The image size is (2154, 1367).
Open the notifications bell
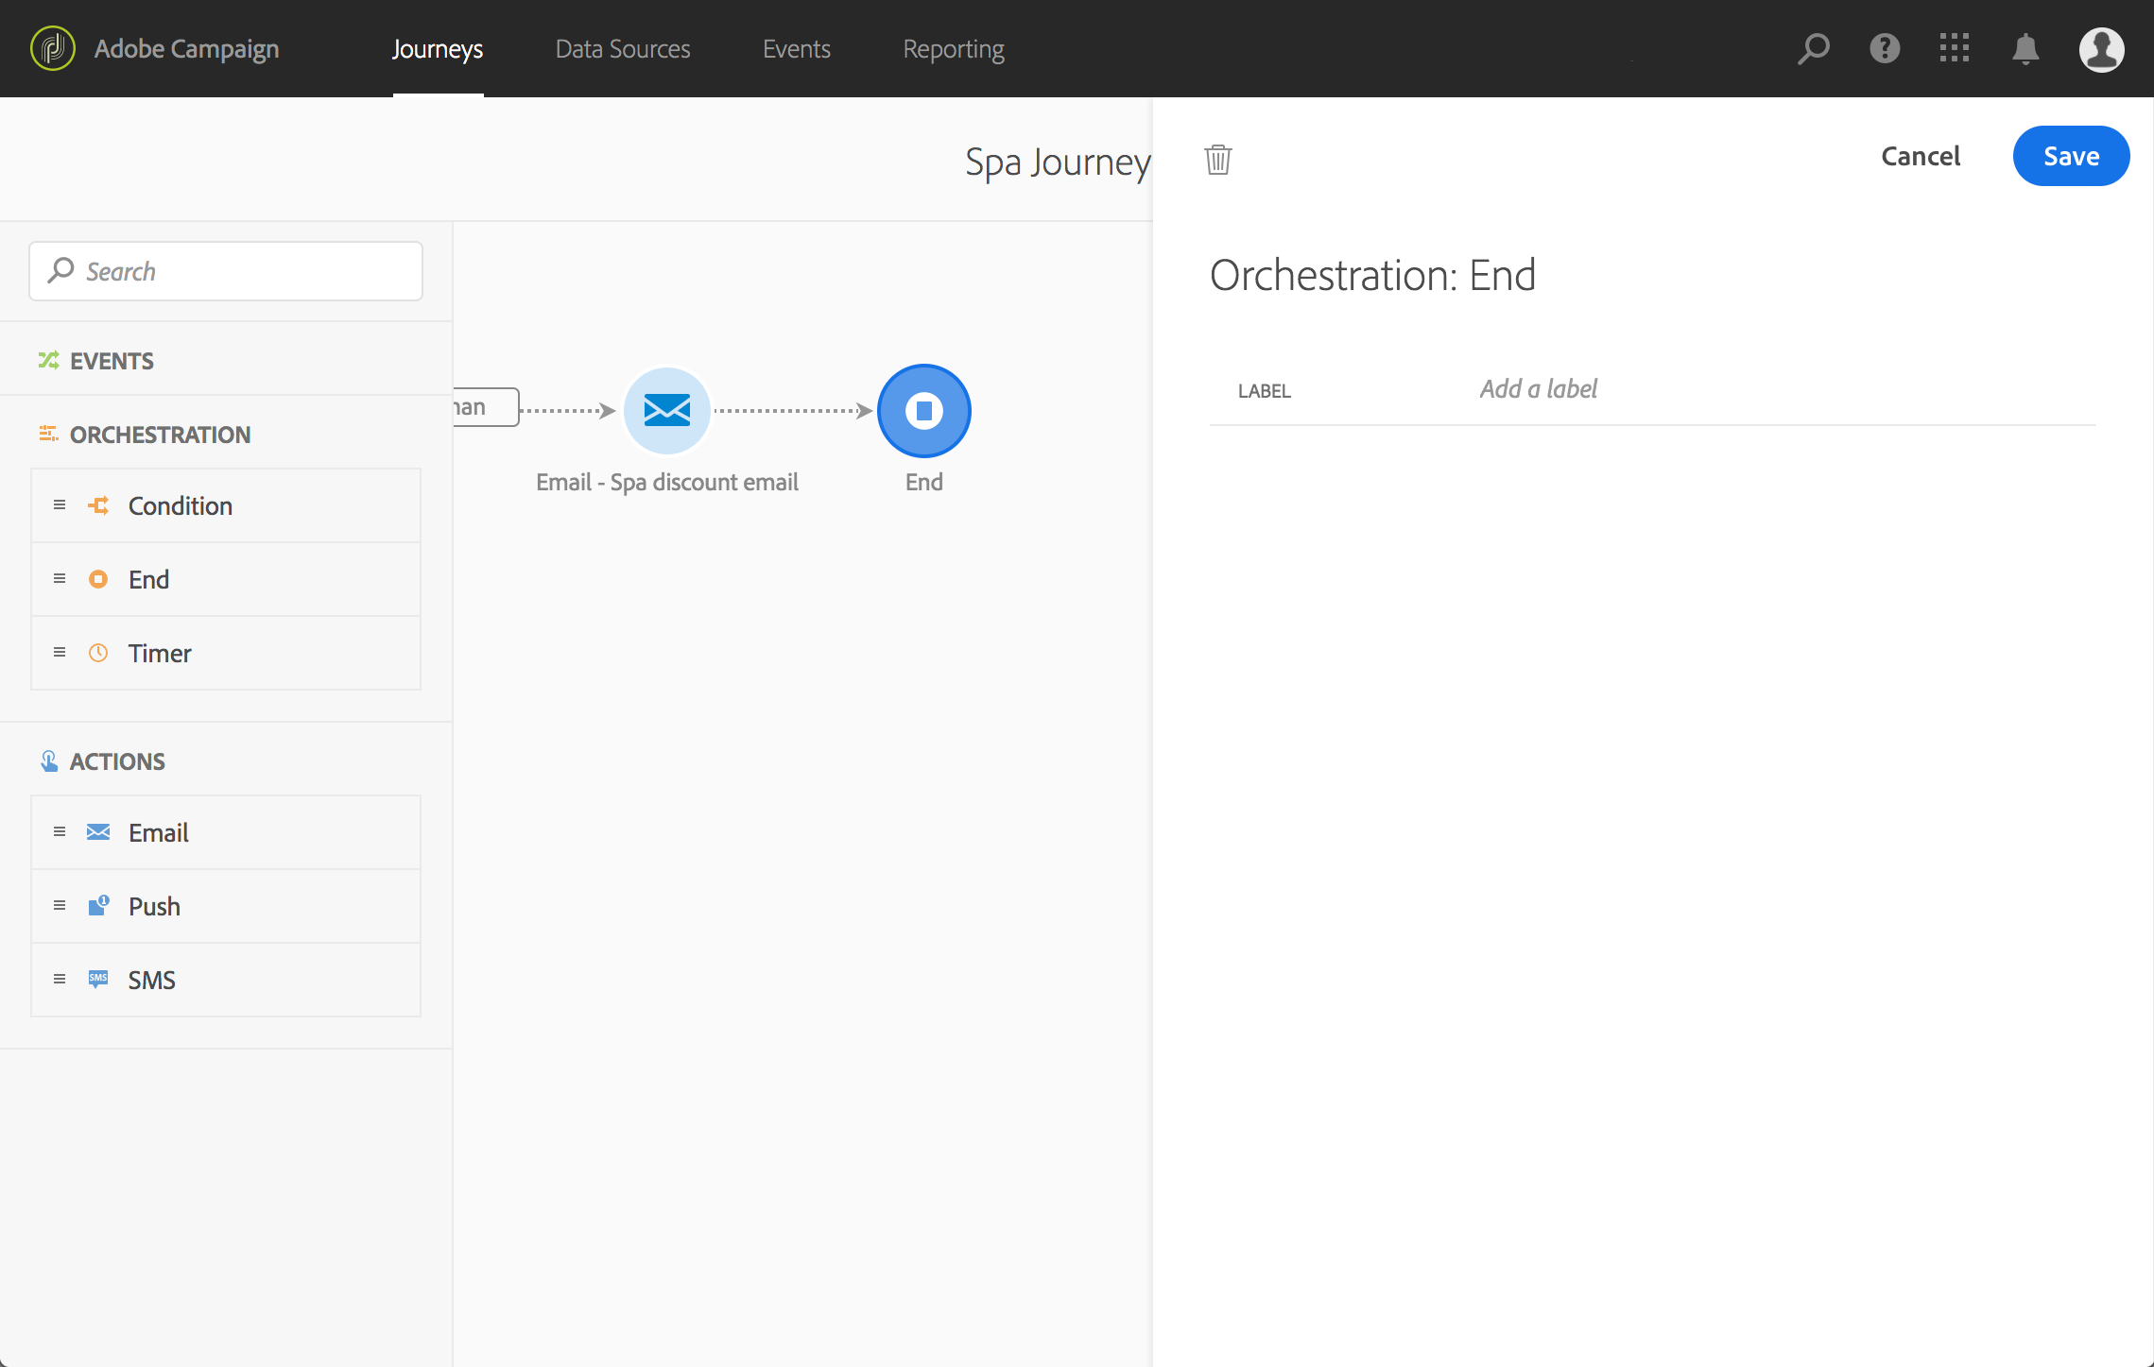2025,49
